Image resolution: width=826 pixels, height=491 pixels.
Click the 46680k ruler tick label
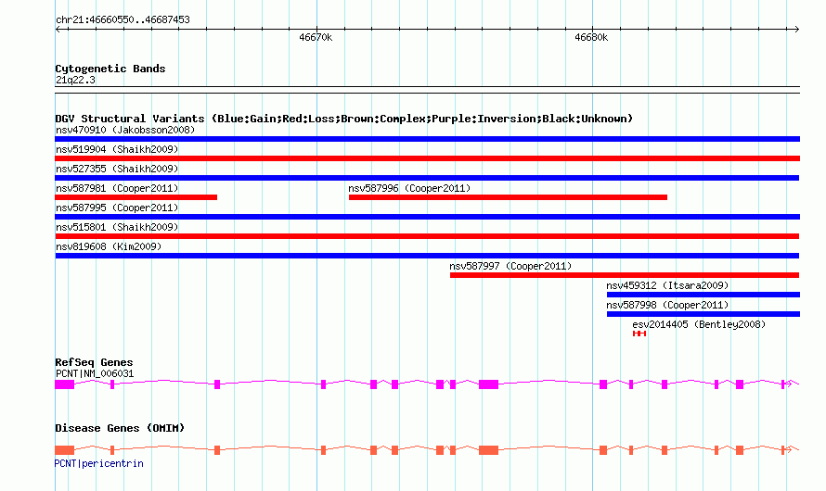tap(591, 37)
